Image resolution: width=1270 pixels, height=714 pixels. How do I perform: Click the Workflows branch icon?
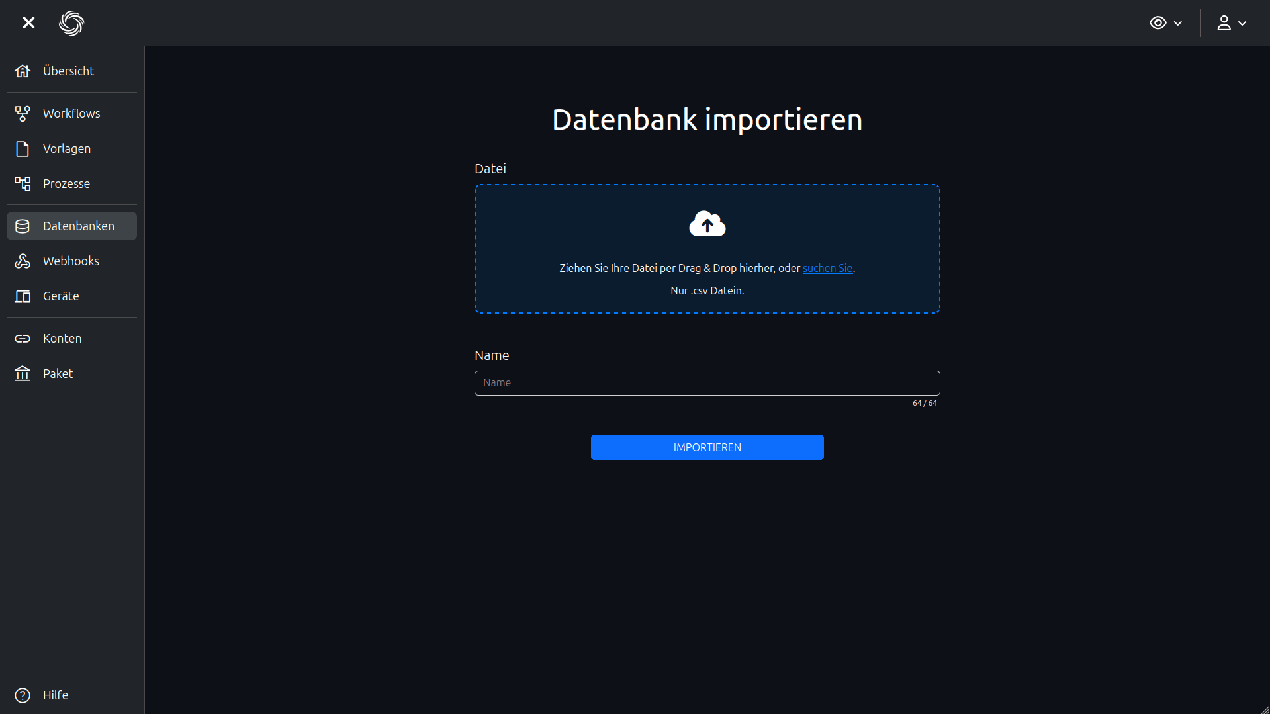[x=23, y=113]
